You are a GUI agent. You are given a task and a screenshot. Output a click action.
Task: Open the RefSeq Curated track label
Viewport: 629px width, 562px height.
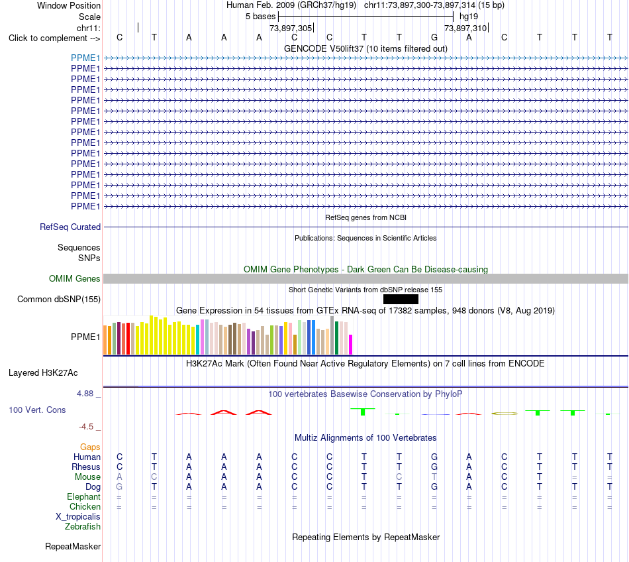(70, 227)
